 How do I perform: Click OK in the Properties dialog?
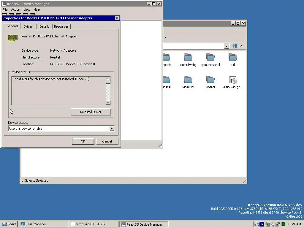[83, 141]
